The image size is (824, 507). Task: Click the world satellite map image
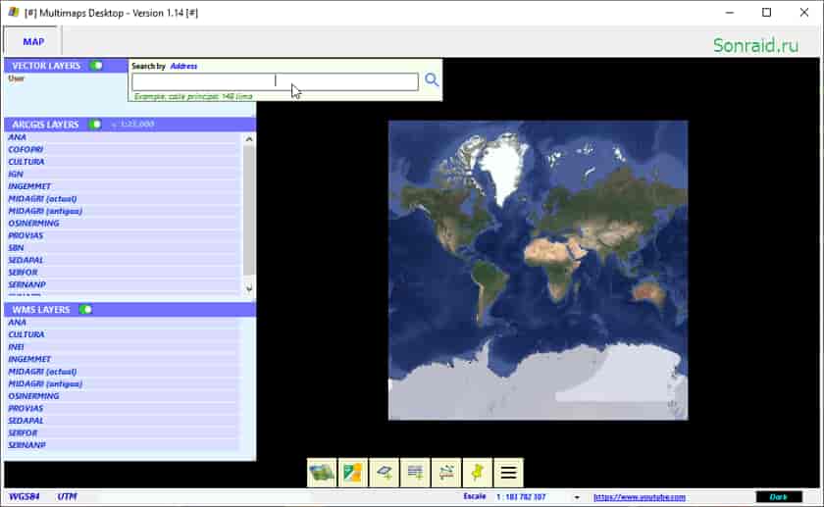[x=539, y=270]
